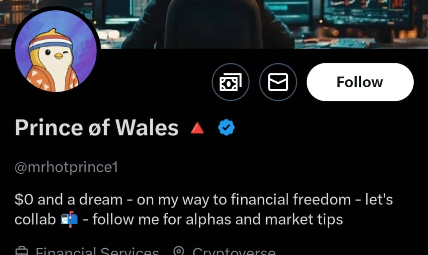Click the Follow button

360,82
